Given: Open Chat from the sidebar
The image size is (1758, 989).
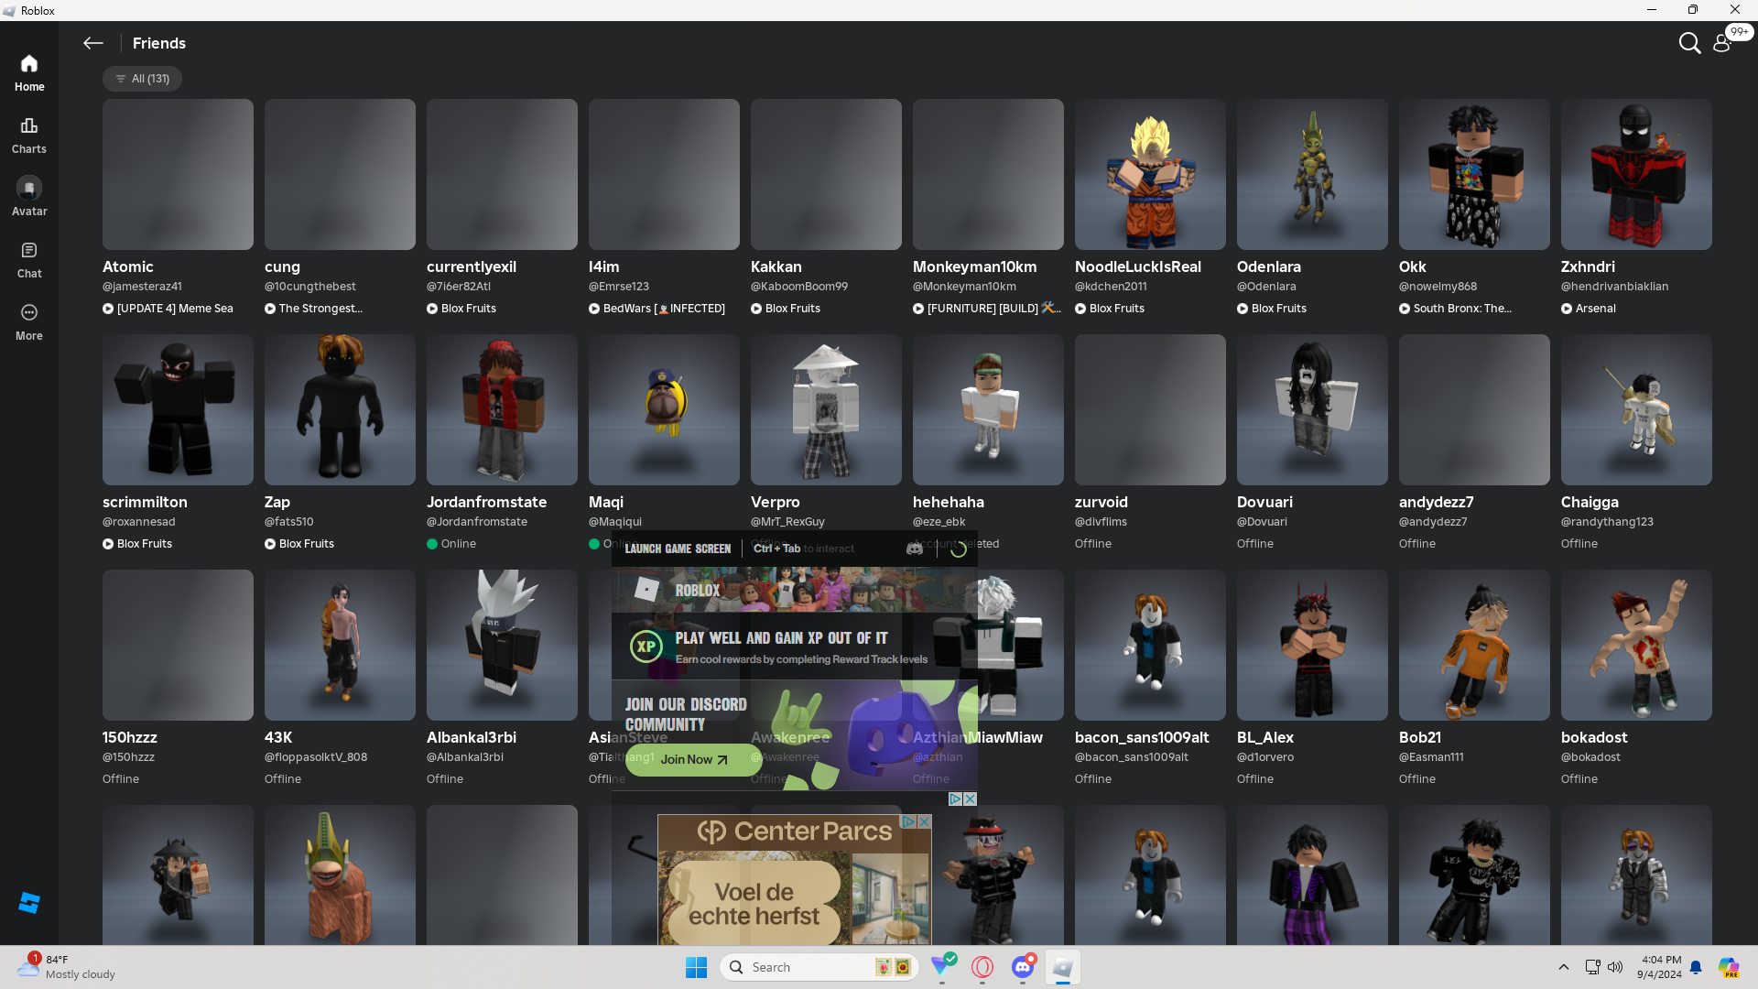Looking at the screenshot, I should pyautogui.click(x=29, y=259).
